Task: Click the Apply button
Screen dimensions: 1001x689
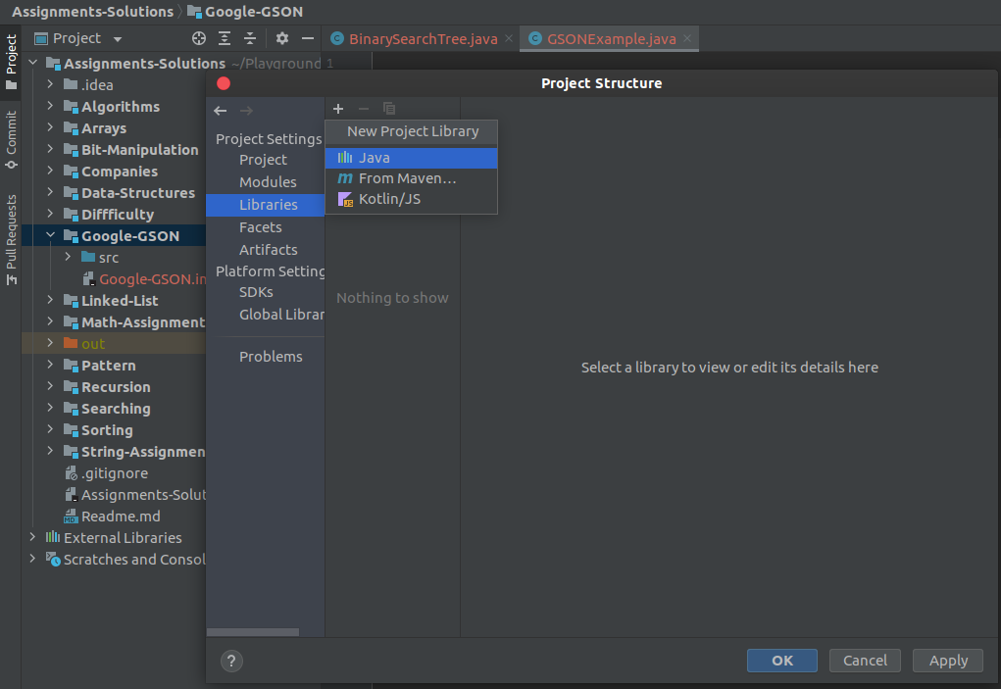Action: [948, 661]
